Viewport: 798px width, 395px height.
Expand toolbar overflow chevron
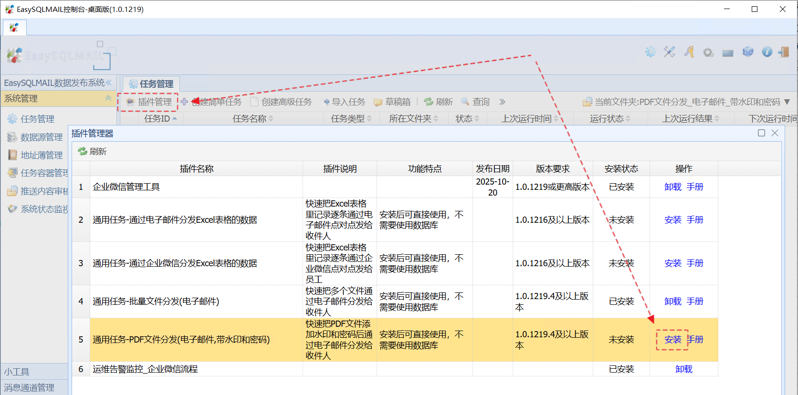coord(502,102)
